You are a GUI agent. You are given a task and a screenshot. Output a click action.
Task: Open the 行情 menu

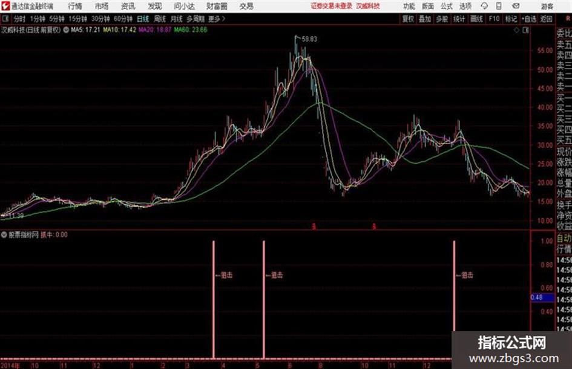[x=75, y=6]
